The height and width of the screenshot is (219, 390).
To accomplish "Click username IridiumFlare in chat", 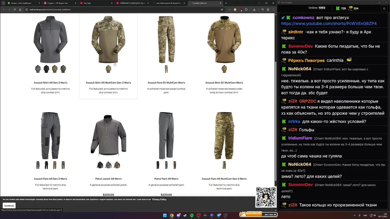I will [x=300, y=138].
